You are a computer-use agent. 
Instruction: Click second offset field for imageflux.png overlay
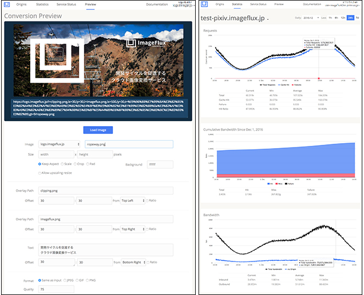tap(94, 230)
